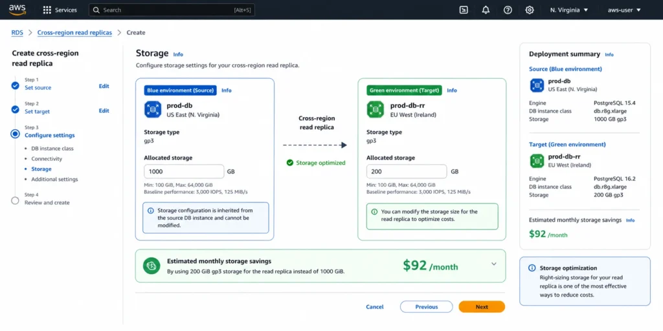Click the info icon in the inherited storage notice

tap(150, 210)
